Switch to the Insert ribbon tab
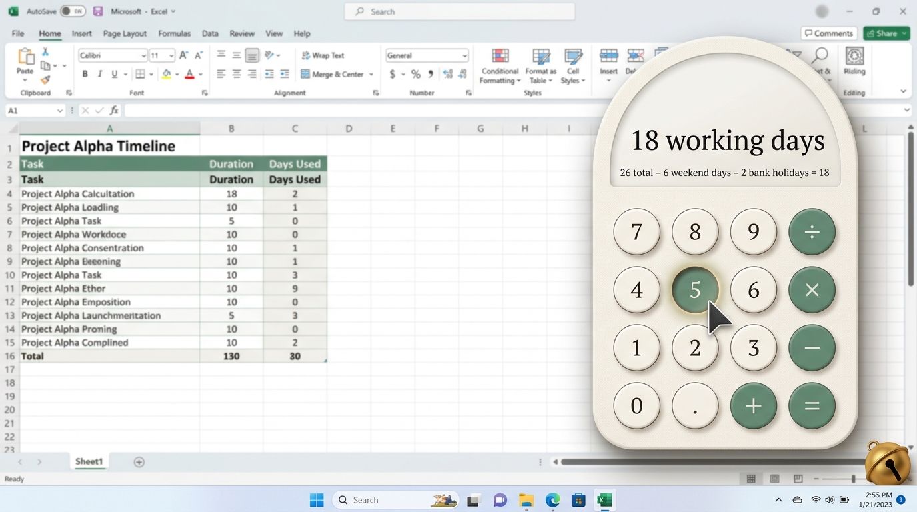Image resolution: width=917 pixels, height=512 pixels. [x=81, y=33]
